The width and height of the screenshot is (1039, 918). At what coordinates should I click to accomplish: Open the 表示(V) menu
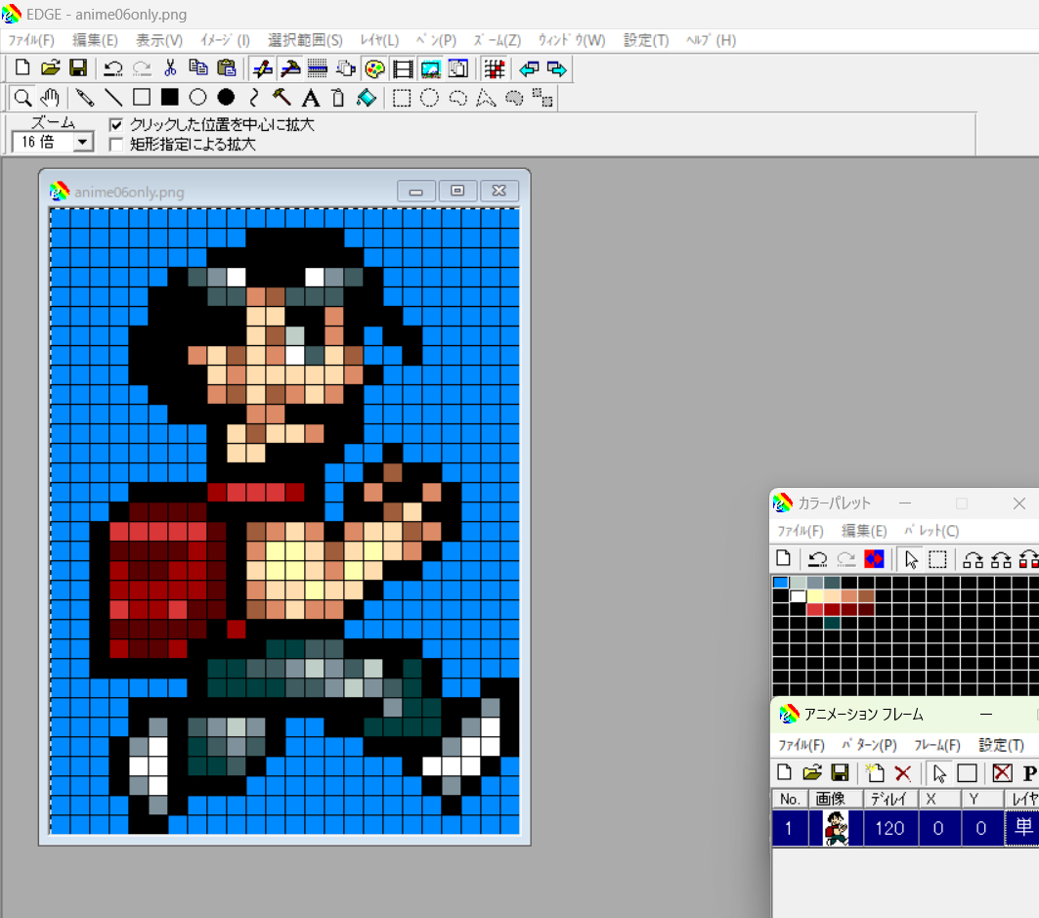pyautogui.click(x=159, y=40)
